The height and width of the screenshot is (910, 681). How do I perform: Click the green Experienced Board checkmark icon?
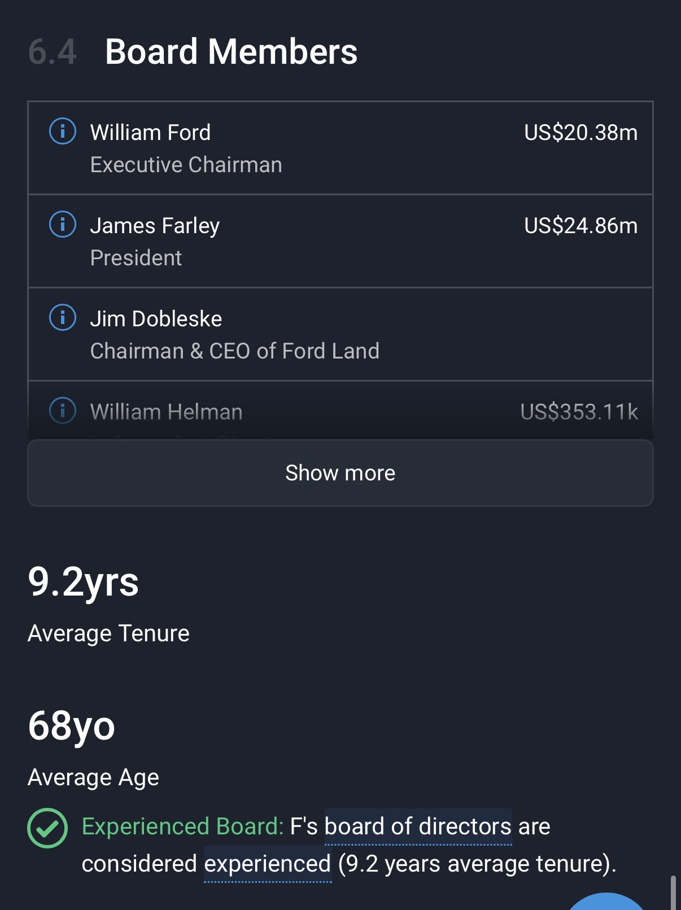tap(47, 828)
